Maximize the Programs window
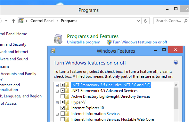 [x=176, y=9]
